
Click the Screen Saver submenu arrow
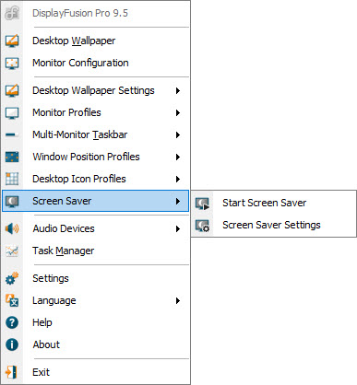(178, 202)
